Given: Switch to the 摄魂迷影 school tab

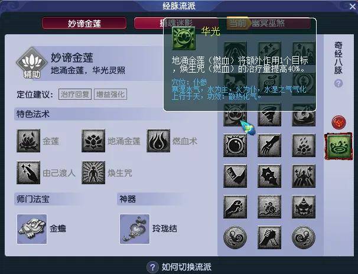Looking at the screenshot, I should tap(149, 23).
